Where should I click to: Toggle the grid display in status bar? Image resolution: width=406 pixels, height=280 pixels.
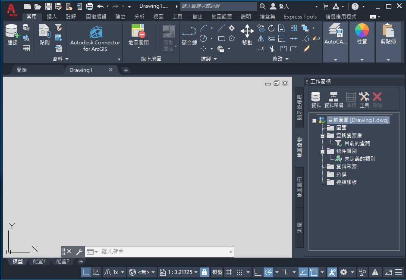pos(229,272)
